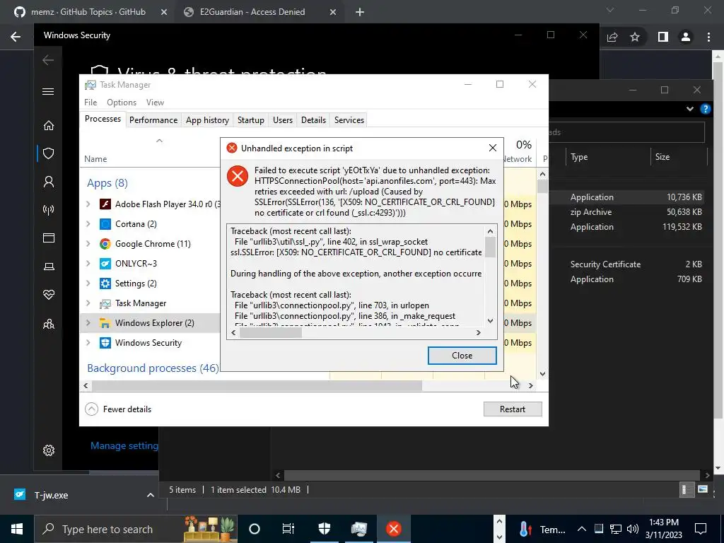Open Account protection in Windows Security sidebar
The image size is (724, 543).
click(49, 182)
